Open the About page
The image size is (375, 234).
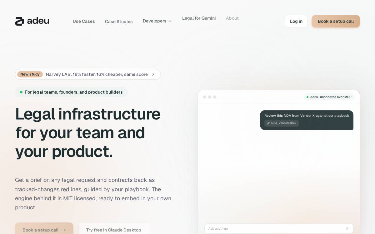point(232,18)
